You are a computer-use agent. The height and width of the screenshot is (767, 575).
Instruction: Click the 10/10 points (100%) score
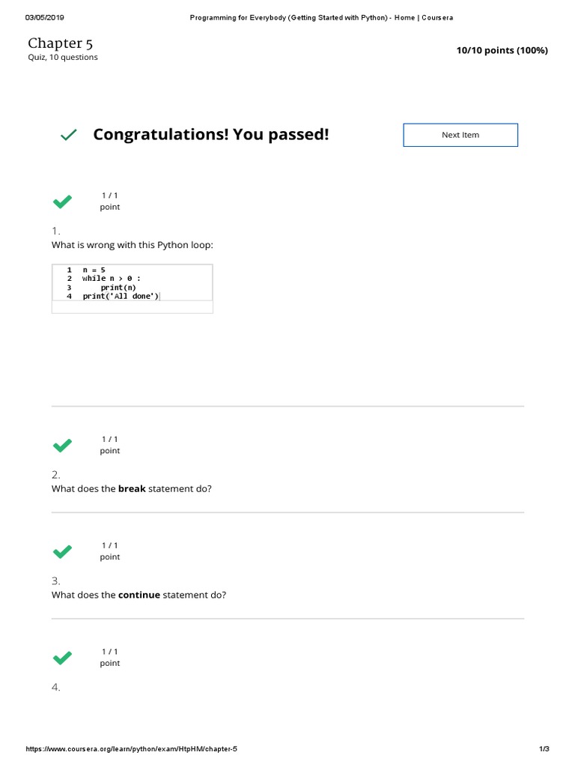tap(502, 50)
